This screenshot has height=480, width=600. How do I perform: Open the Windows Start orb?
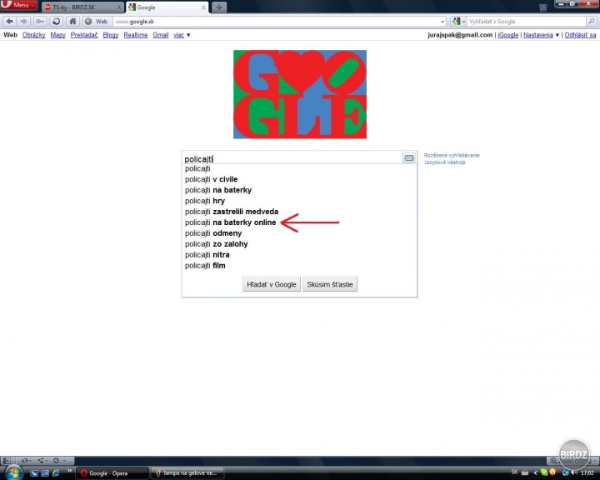click(x=13, y=472)
